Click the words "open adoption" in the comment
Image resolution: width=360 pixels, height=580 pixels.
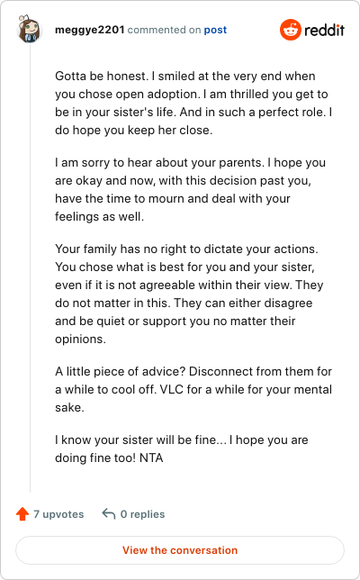(x=157, y=95)
